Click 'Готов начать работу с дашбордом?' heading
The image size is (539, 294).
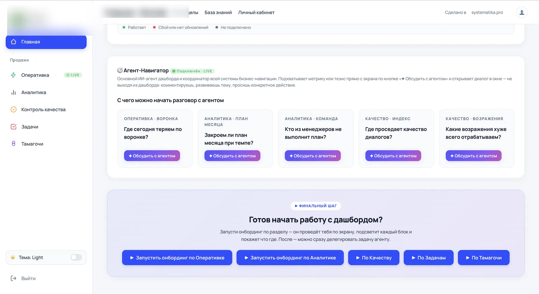pos(316,220)
